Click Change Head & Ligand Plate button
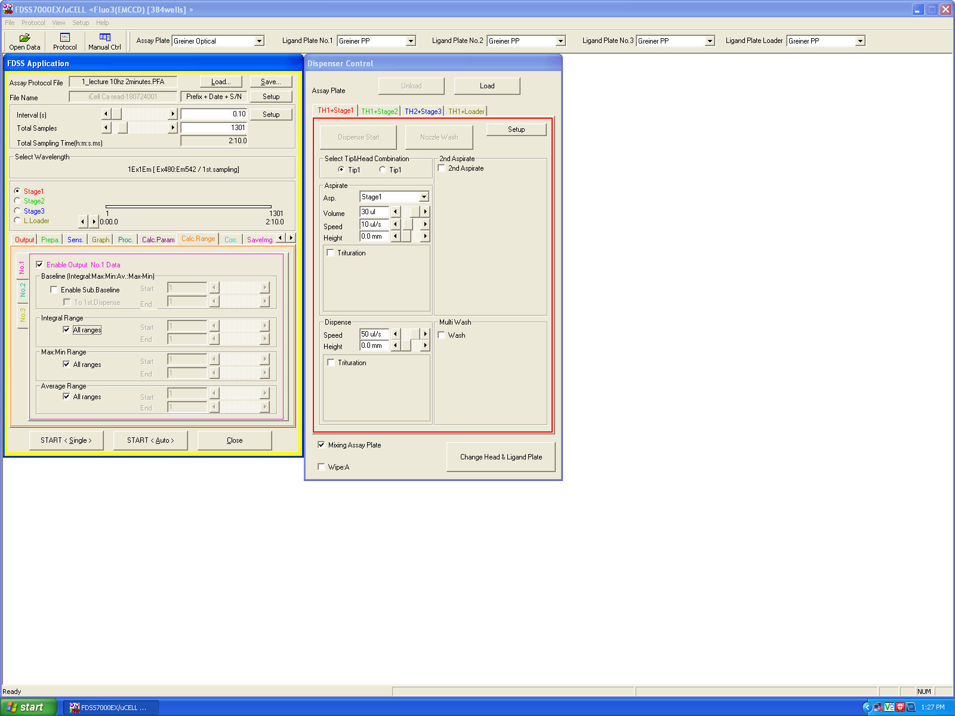Viewport: 955px width, 716px height. (501, 457)
